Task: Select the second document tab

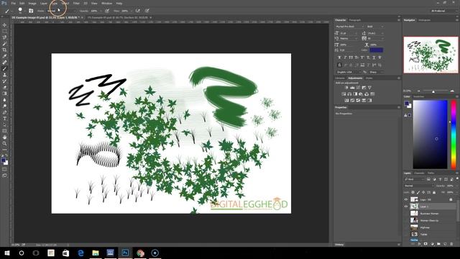Action: 118,17
